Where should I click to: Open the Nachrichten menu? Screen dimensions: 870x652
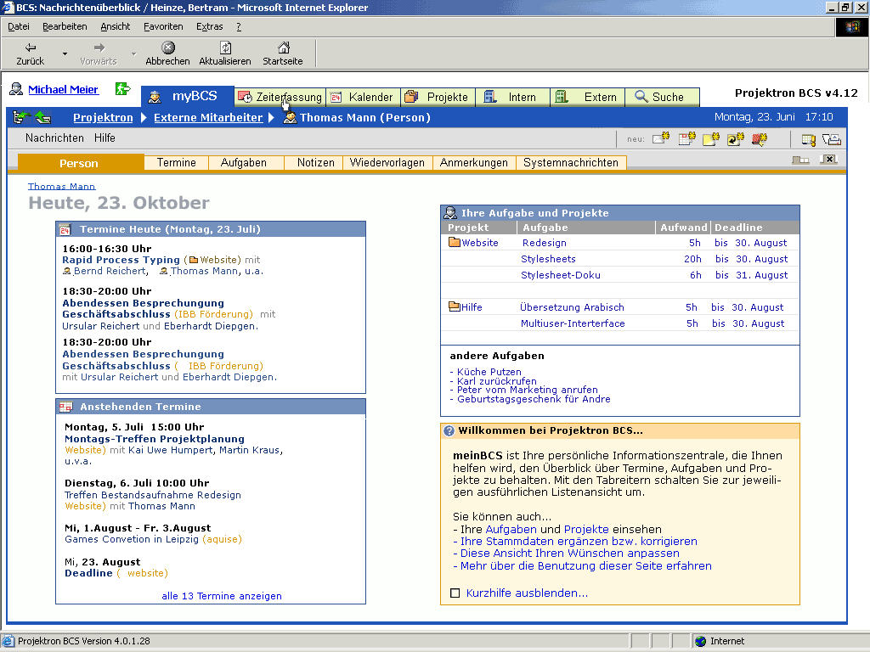(x=54, y=138)
